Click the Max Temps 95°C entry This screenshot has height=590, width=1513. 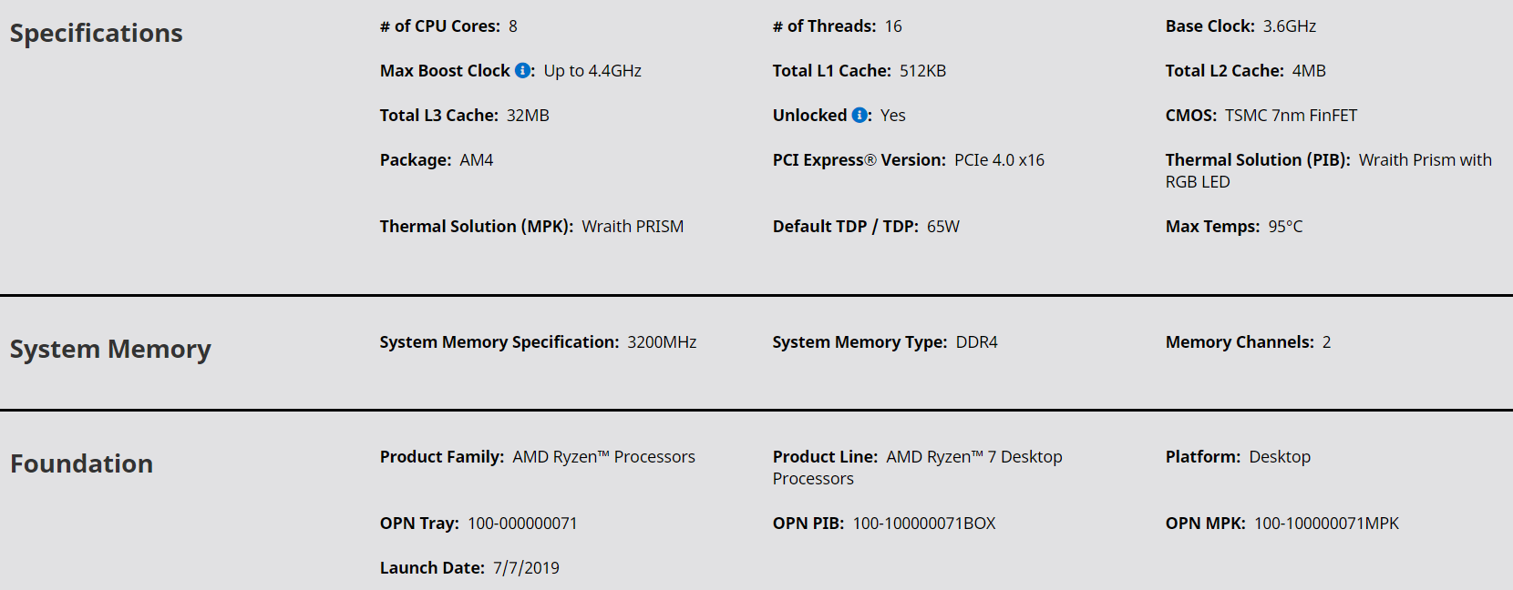1234,227
